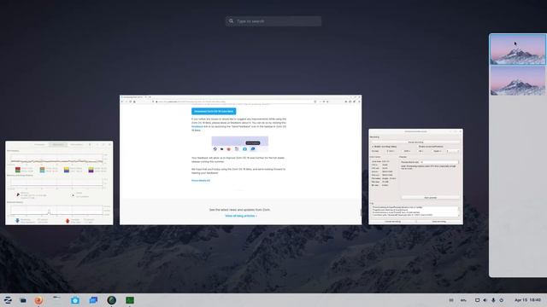Image resolution: width=547 pixels, height=307 pixels.
Task: Open Resources tab in System Monitor
Action: tap(58, 144)
